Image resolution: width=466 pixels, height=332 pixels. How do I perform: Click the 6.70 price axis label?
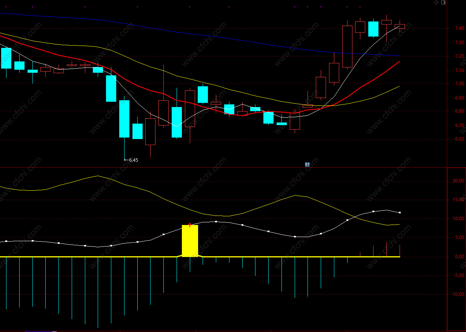coord(459,125)
